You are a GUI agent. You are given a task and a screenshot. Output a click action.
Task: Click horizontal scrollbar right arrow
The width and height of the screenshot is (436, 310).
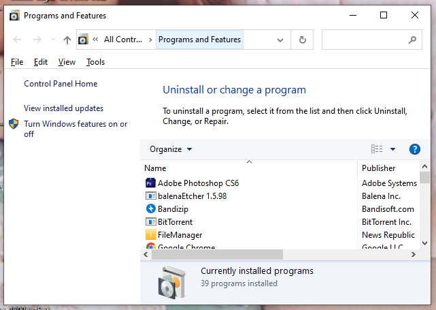tap(414, 254)
